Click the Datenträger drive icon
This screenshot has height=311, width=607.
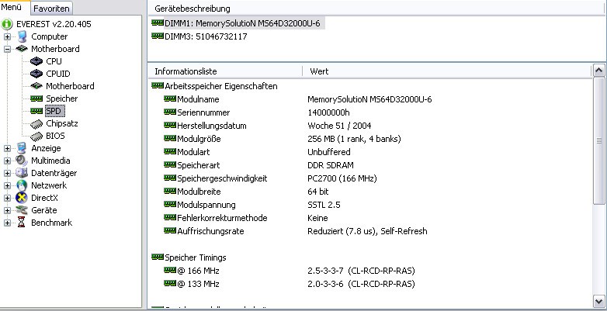22,173
